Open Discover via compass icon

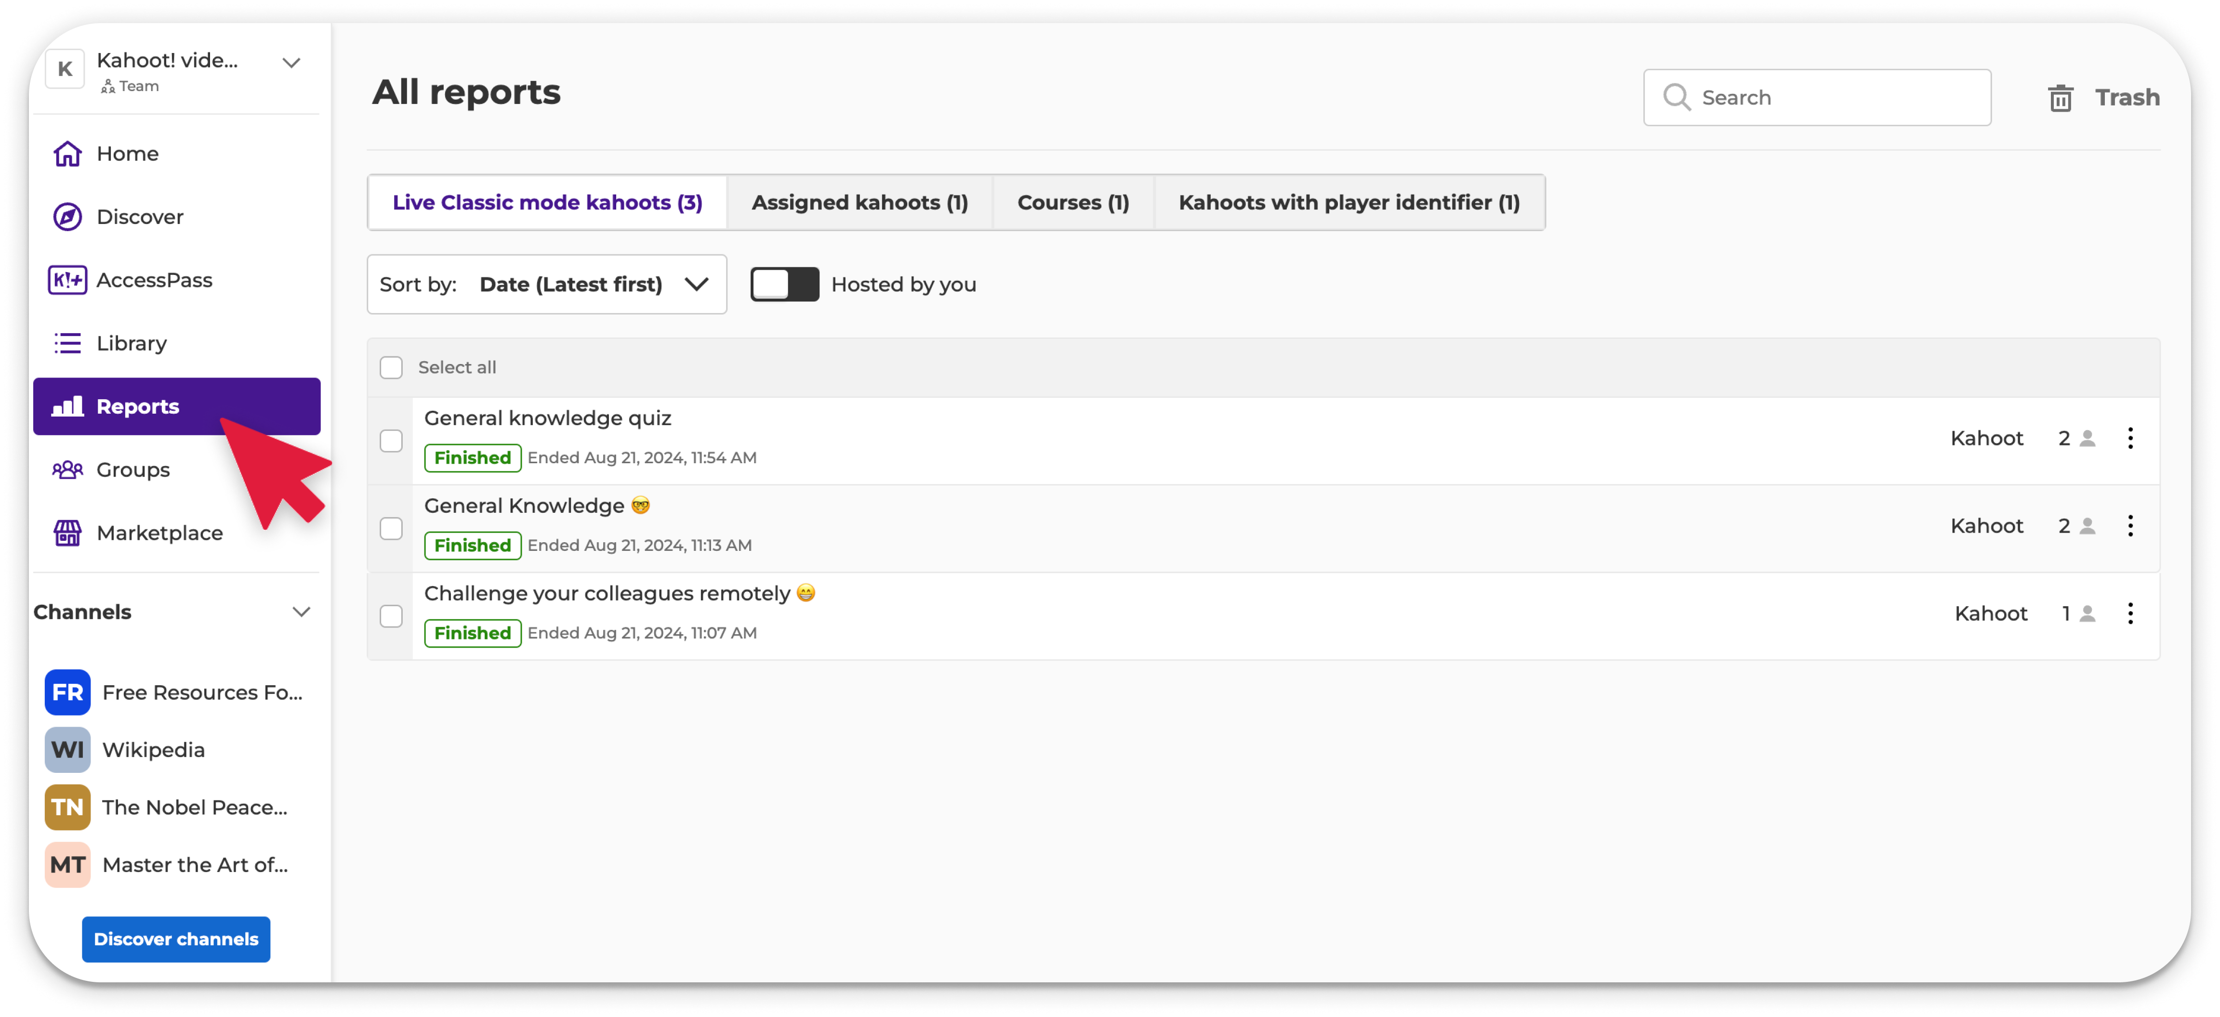point(67,217)
